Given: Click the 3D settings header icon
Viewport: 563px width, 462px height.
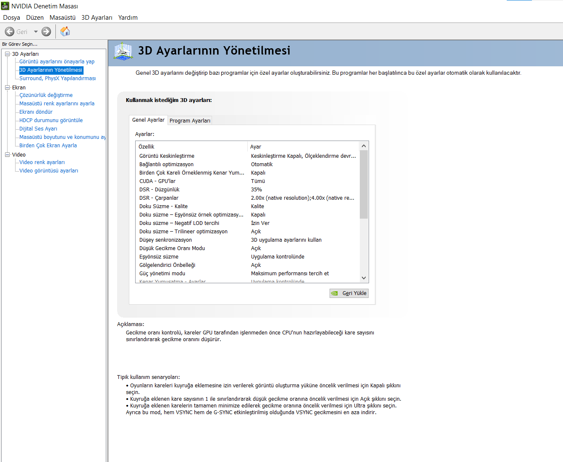Looking at the screenshot, I should point(123,51).
